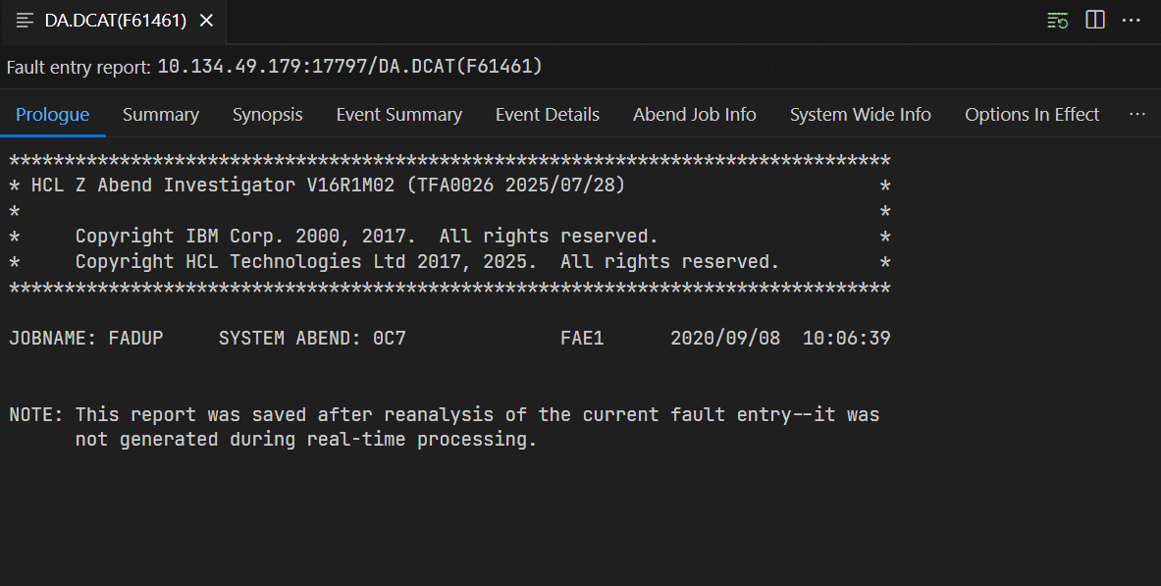Viewport: 1161px width, 586px height.
Task: Open the Summary tab
Action: click(x=161, y=115)
